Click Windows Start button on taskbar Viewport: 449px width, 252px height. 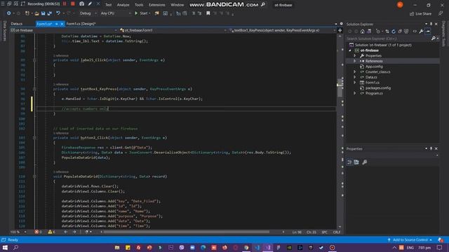click(x=5, y=247)
